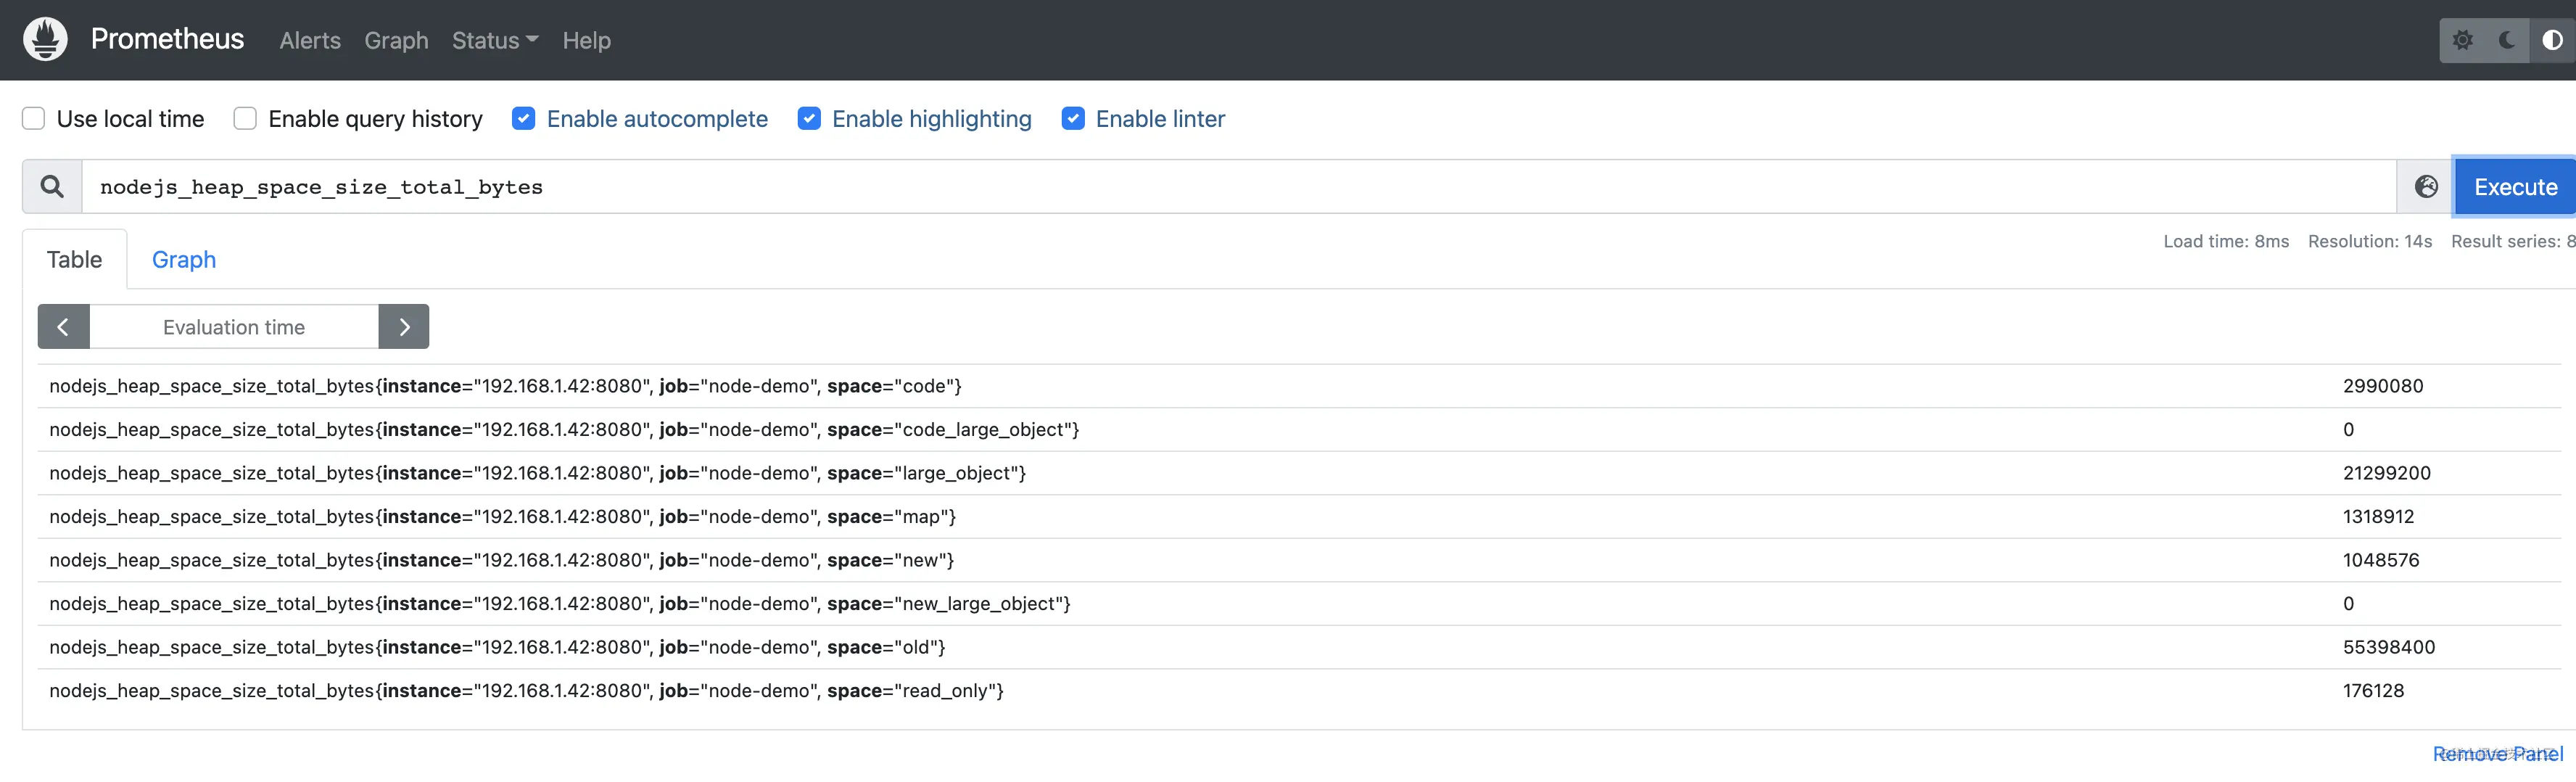Click the Prometheus flame logo

pos(45,39)
